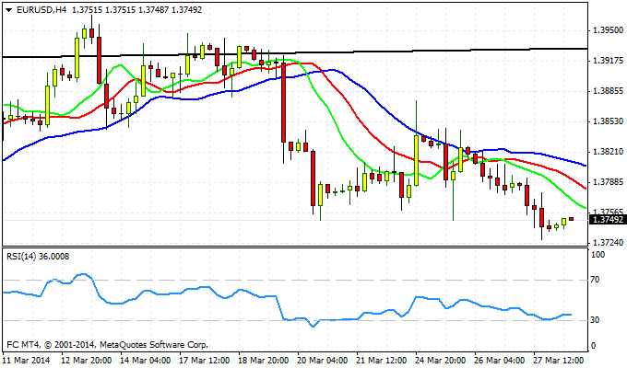The height and width of the screenshot is (368, 627).
Task: Click the RSI scale value 70
Action: [x=595, y=280]
